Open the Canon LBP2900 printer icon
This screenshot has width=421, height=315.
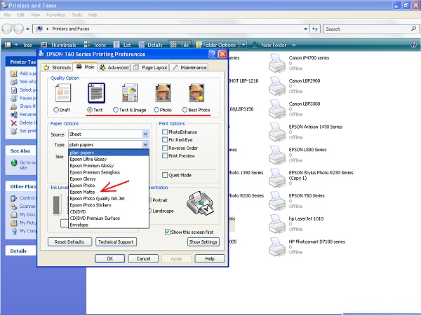click(277, 86)
